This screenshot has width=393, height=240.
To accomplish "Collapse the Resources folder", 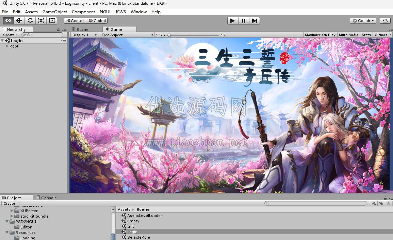I will (7, 233).
